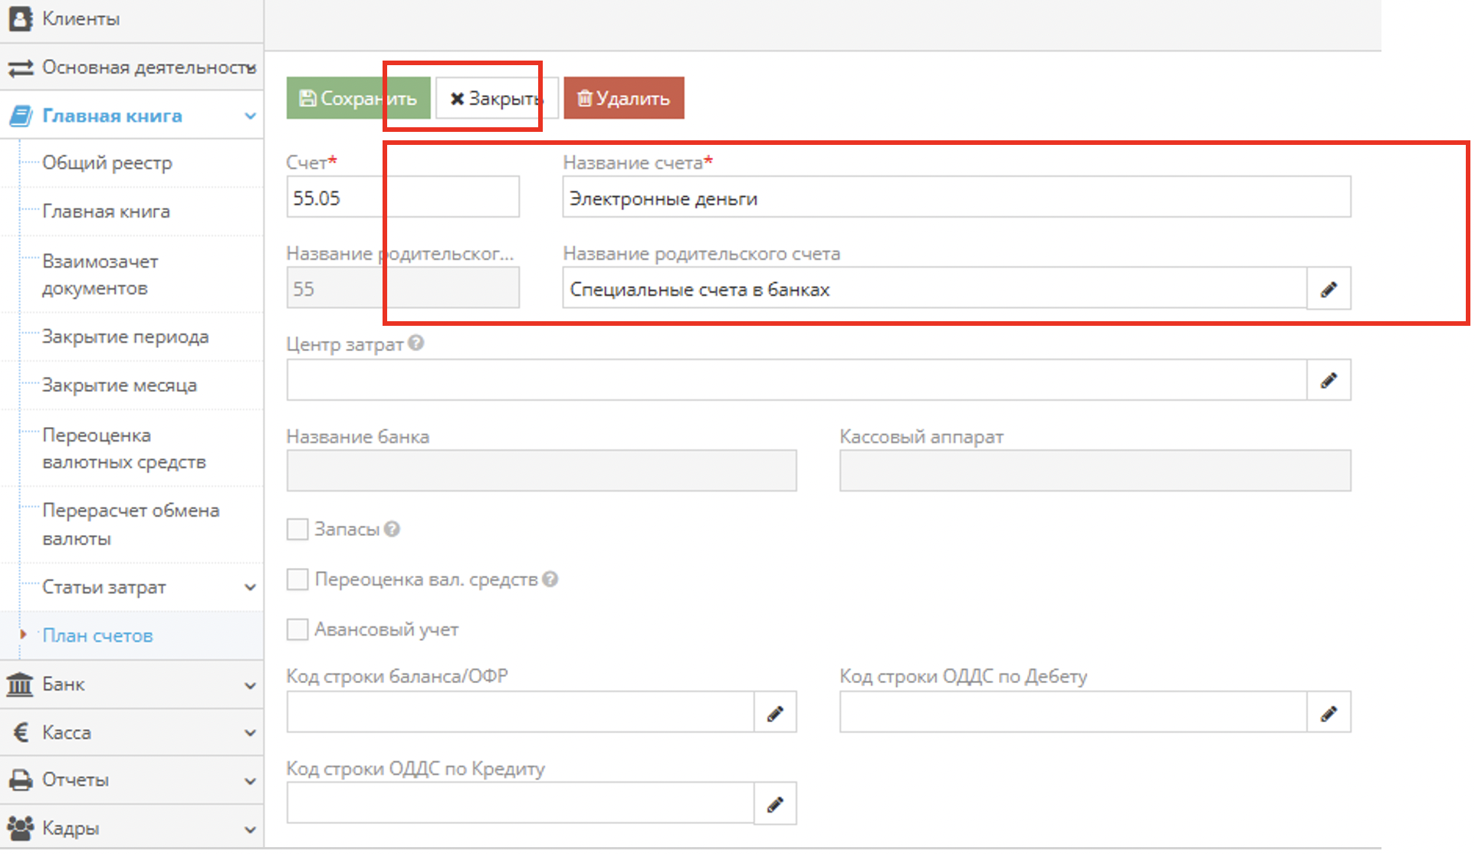Enable the Запасы checkbox
This screenshot has height=854, width=1475.
[x=297, y=529]
